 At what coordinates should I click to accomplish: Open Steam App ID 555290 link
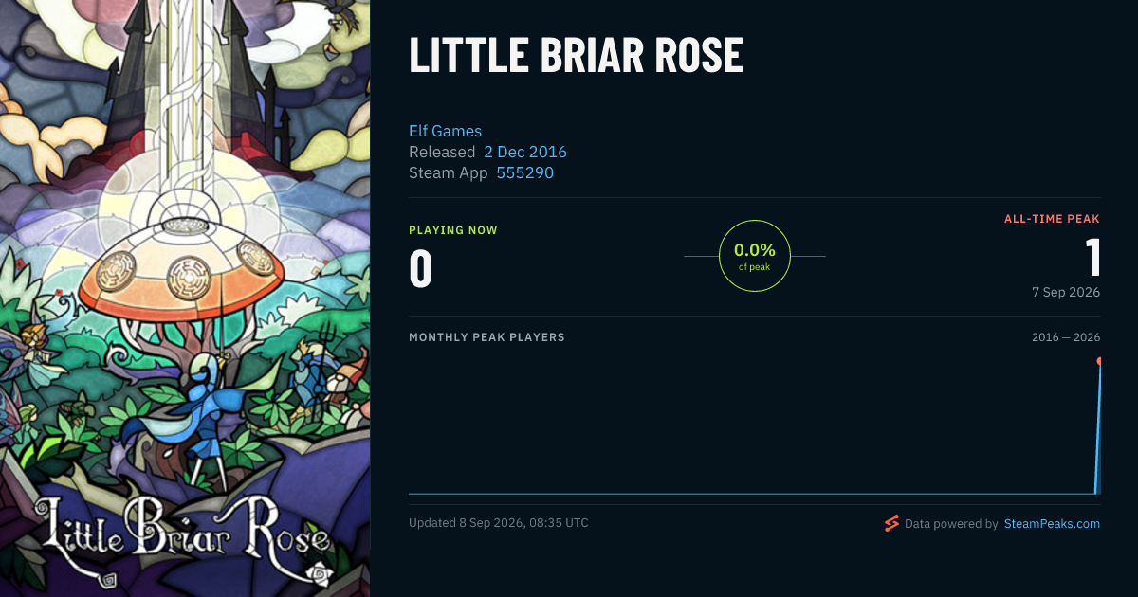coord(525,172)
